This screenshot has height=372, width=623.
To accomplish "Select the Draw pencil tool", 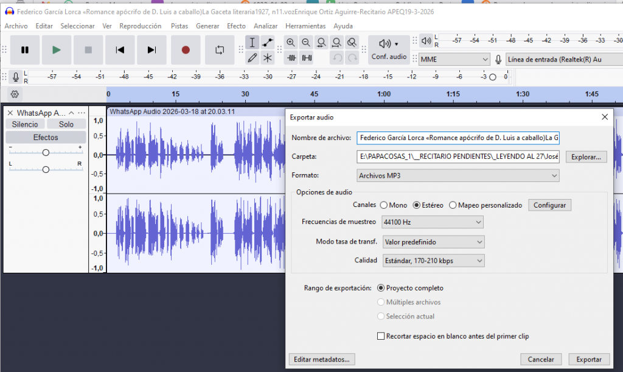I will (252, 58).
